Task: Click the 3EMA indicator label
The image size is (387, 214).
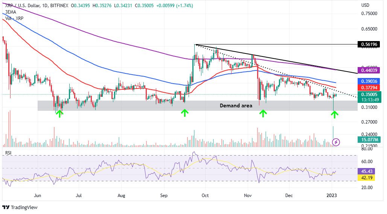Action: point(11,12)
